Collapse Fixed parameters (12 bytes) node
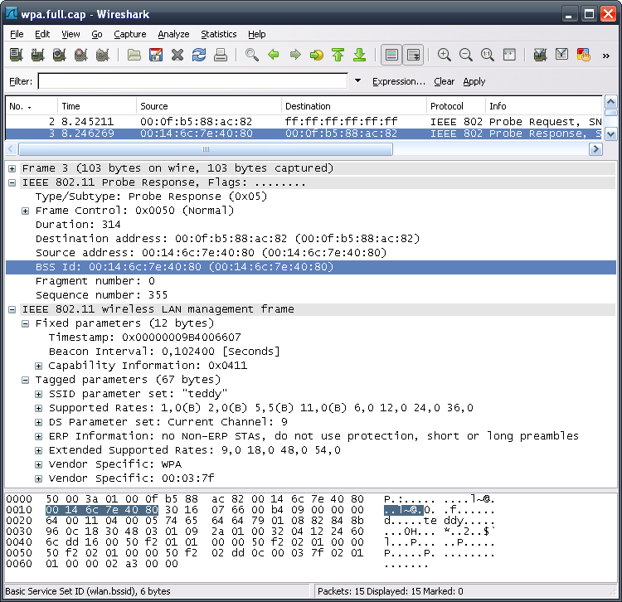This screenshot has width=622, height=602. click(x=25, y=323)
